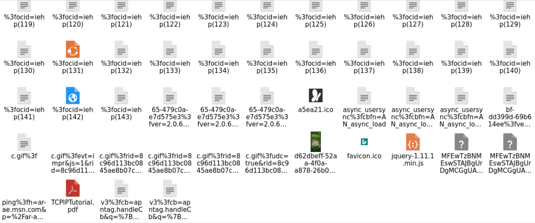Viewport: 535px width, 223px height.
Task: Select the first v3%3fcb=apntag.handleCb file
Action: pyautogui.click(x=121, y=188)
